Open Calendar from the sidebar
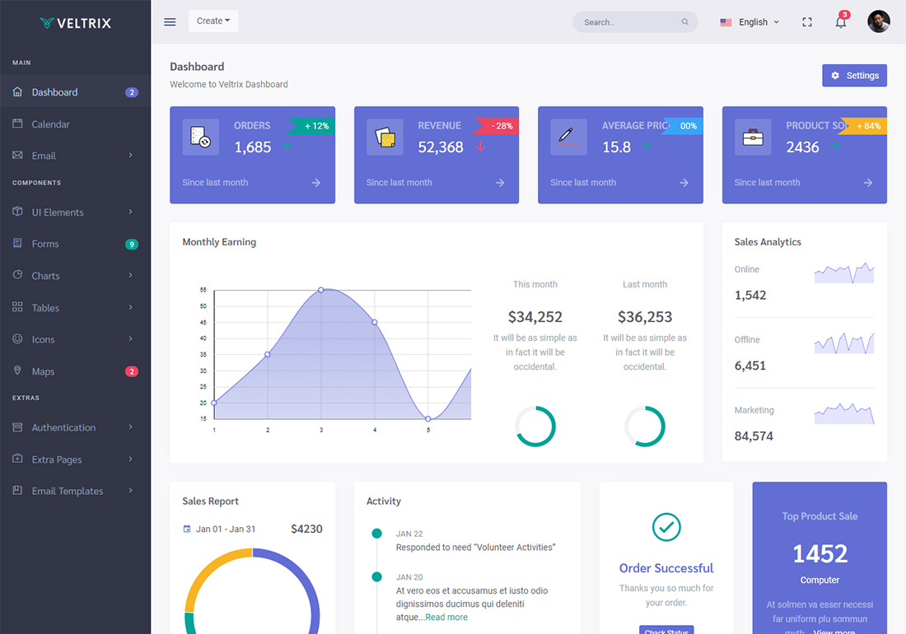This screenshot has height=634, width=906. click(x=75, y=124)
